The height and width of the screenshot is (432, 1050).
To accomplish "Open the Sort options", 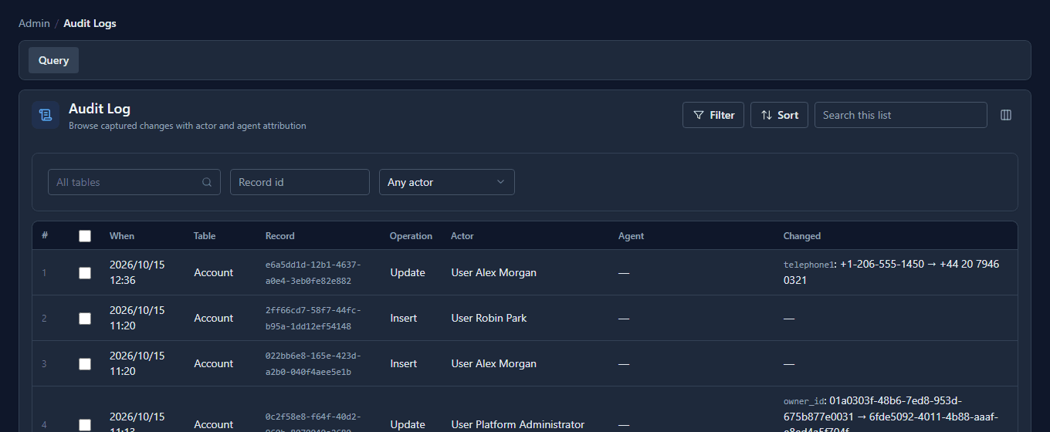I will (779, 115).
